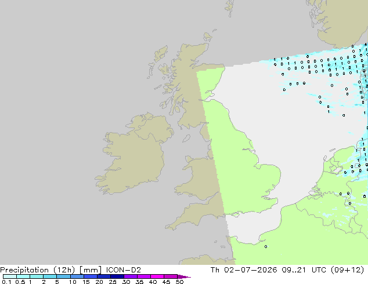Select the legend color between 40 and 45
This screenshot has width=368, height=284.
coord(157,276)
